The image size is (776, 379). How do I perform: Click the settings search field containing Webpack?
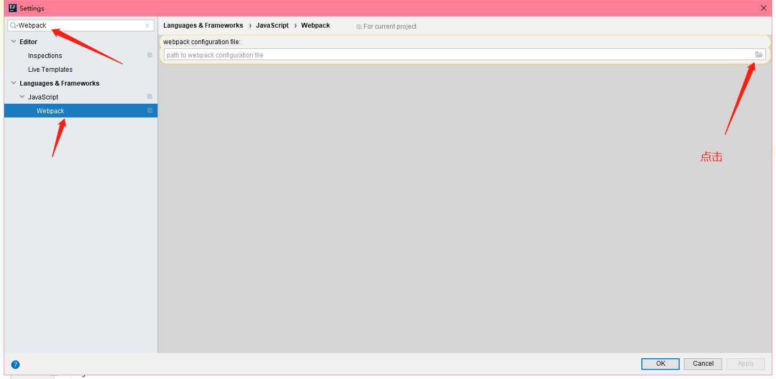point(81,26)
